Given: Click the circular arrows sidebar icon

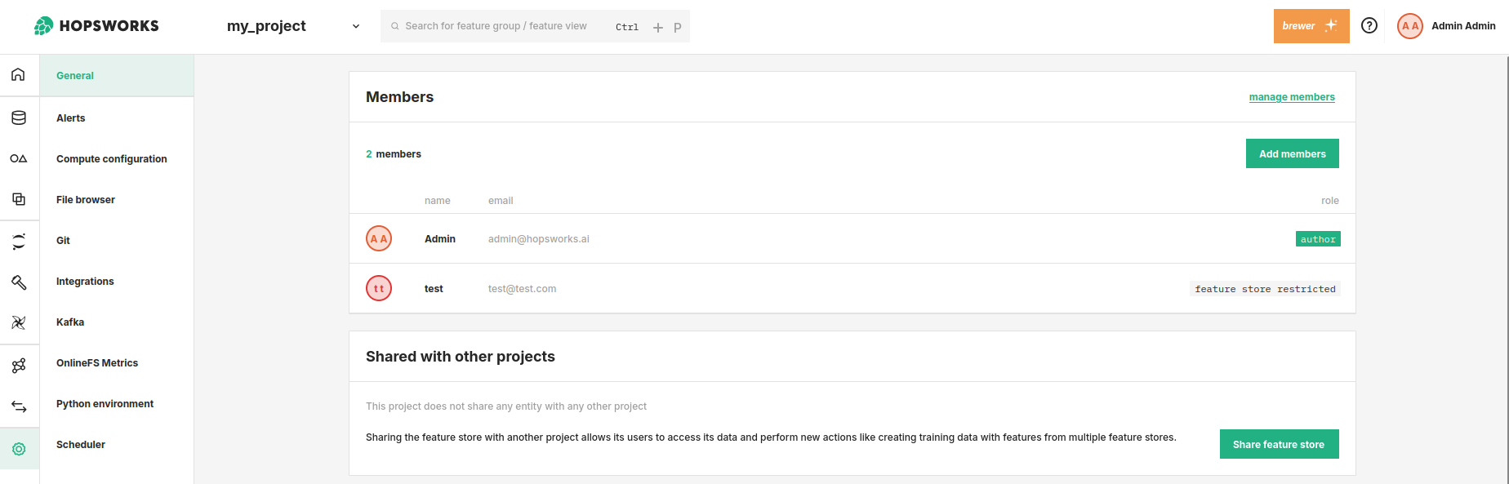Looking at the screenshot, I should coord(19,242).
